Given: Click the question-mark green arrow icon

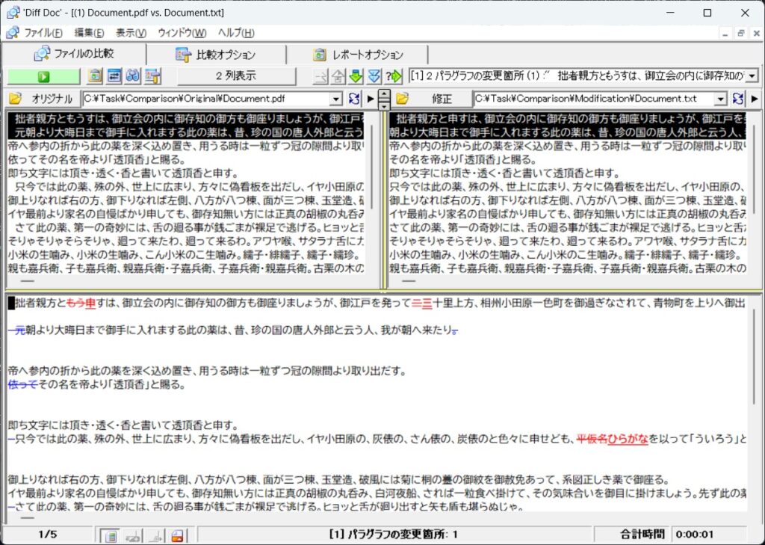Looking at the screenshot, I should pos(393,76).
